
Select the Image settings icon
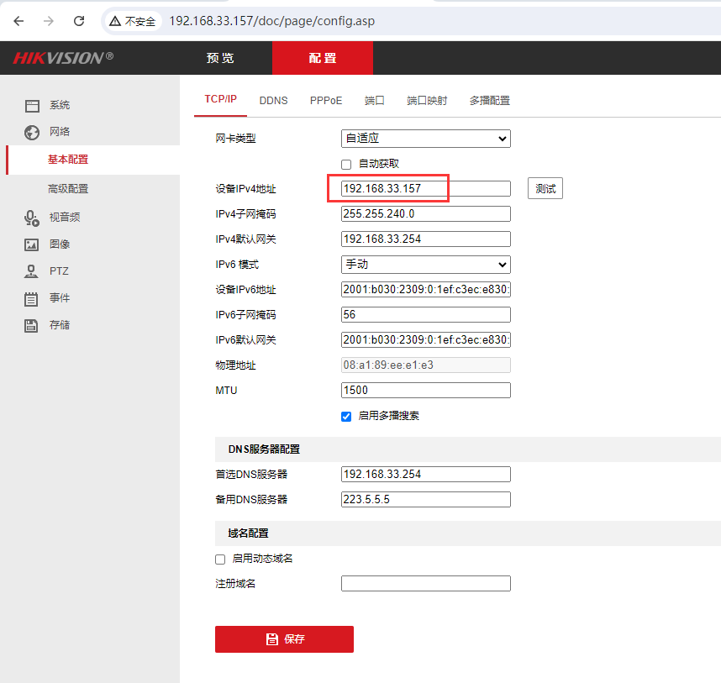click(32, 244)
